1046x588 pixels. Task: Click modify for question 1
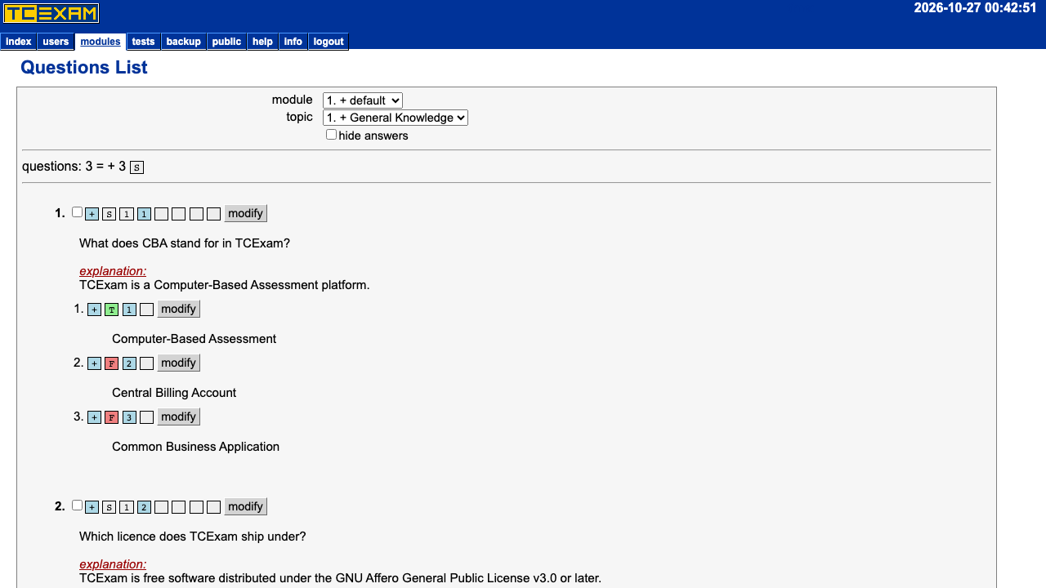point(246,213)
